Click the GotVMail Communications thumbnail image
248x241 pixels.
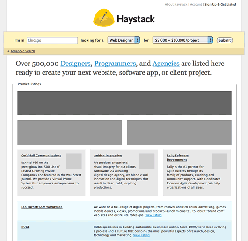(x=74, y=161)
